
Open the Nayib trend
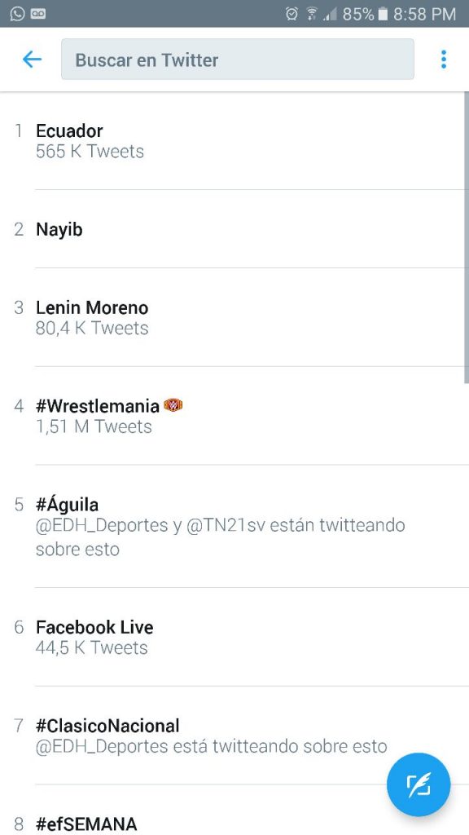(234, 229)
